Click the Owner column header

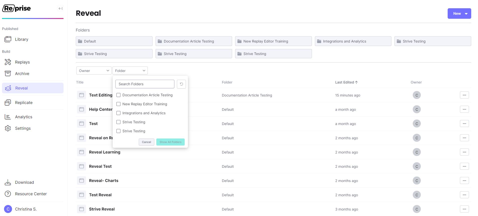[x=416, y=82]
